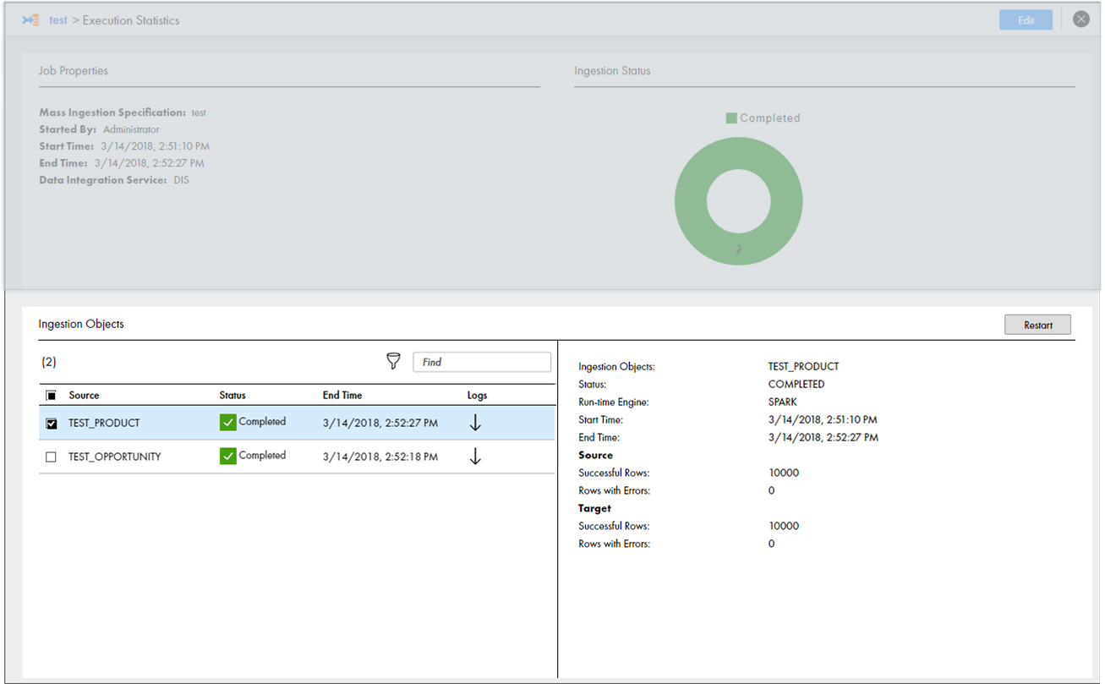Click the mass ingestion icon beside test
Image resolution: width=1105 pixels, height=684 pixels.
(30, 20)
